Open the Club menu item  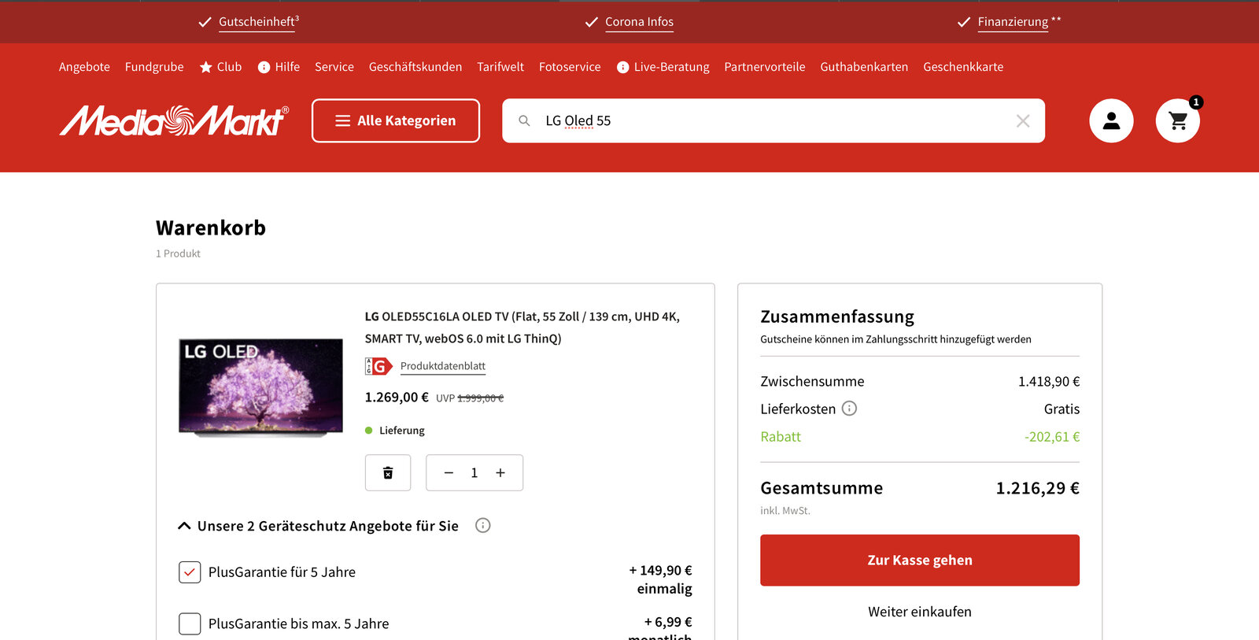pyautogui.click(x=220, y=67)
